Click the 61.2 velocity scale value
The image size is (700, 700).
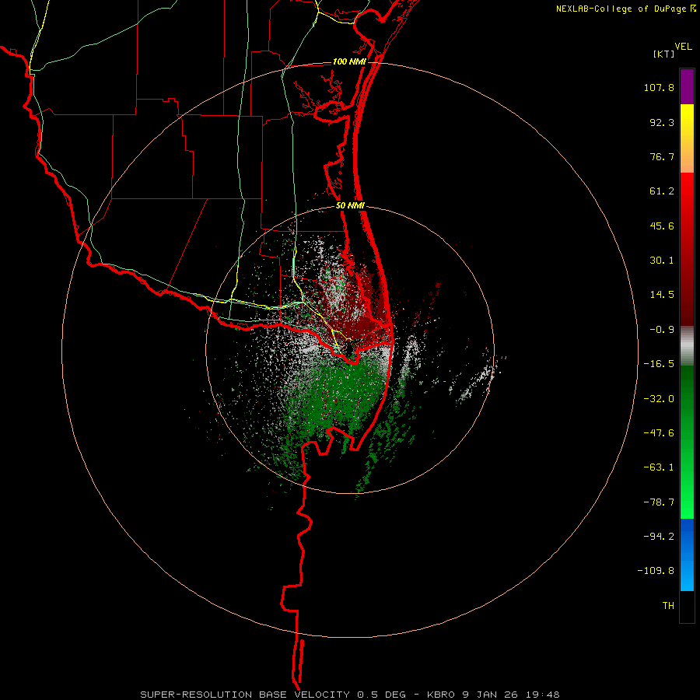[662, 191]
